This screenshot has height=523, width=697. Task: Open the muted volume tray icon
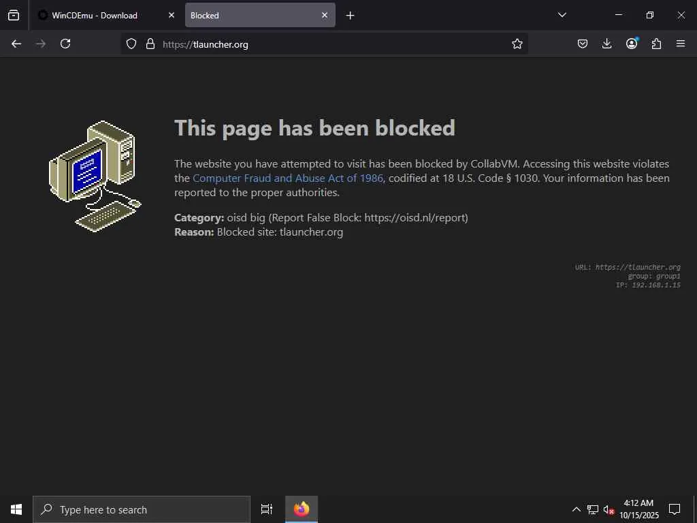[609, 509]
